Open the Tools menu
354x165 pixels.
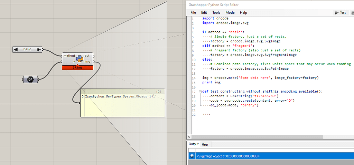click(216, 13)
